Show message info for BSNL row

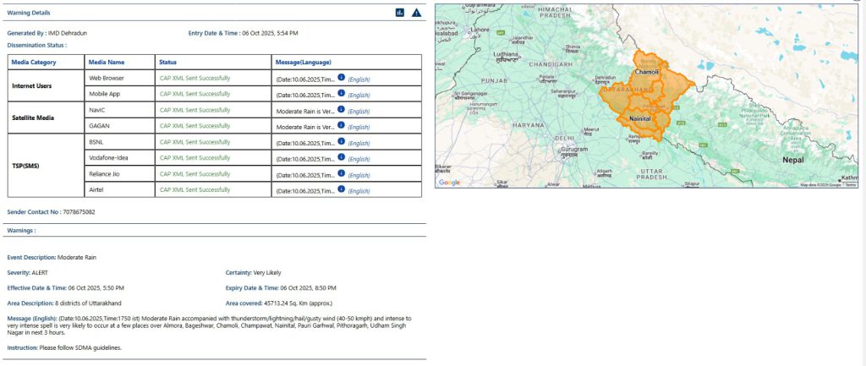pyautogui.click(x=341, y=141)
